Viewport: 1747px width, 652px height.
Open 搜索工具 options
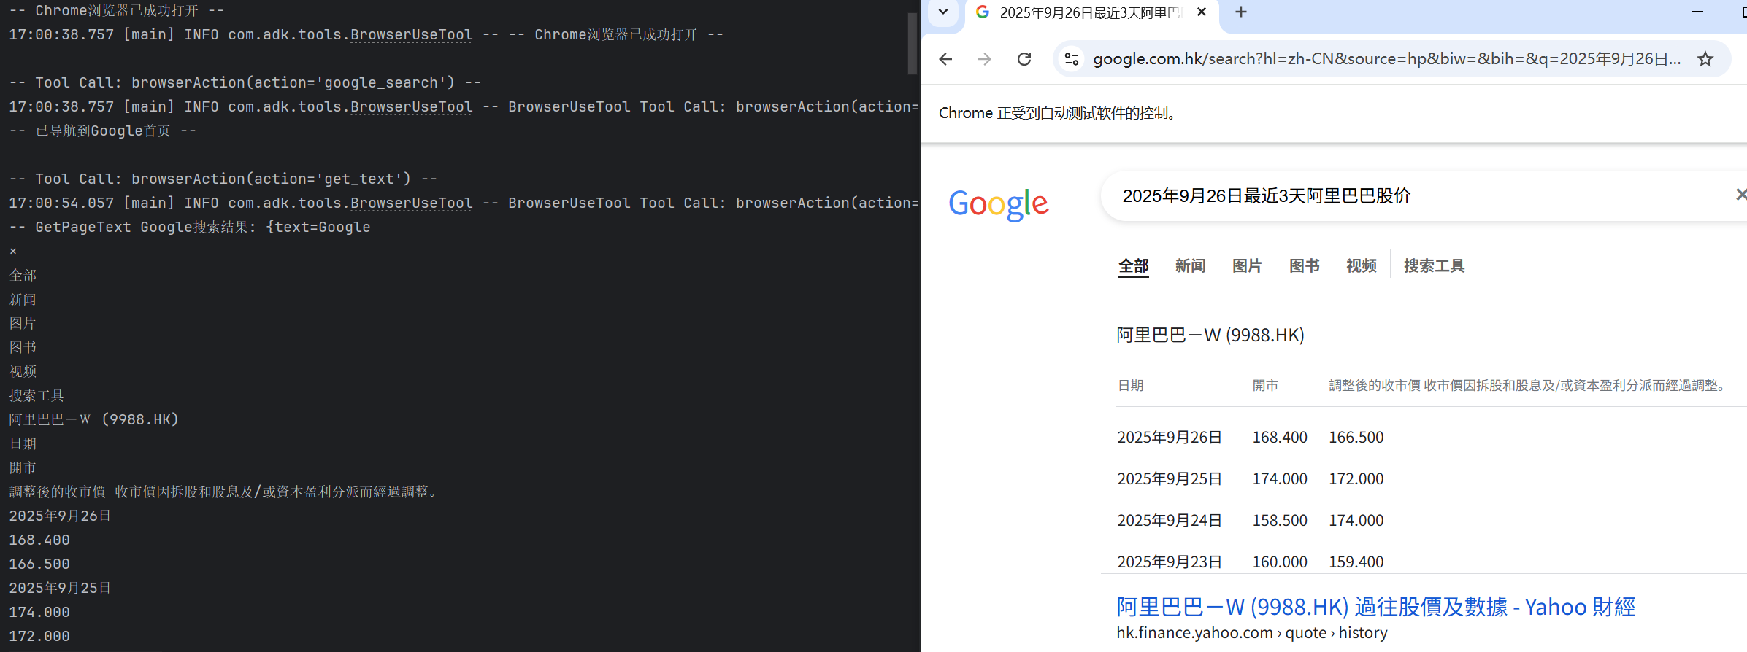point(1434,266)
